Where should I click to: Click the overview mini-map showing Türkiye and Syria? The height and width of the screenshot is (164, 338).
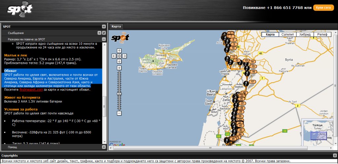(x=317, y=132)
